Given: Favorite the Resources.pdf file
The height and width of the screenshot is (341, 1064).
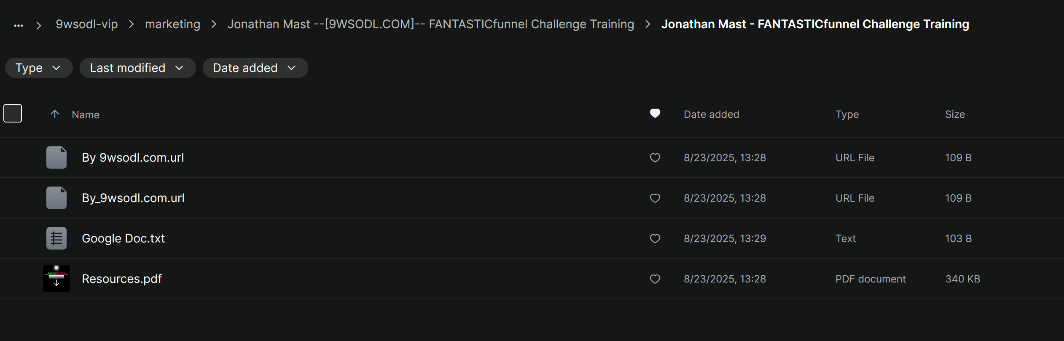Looking at the screenshot, I should point(655,279).
